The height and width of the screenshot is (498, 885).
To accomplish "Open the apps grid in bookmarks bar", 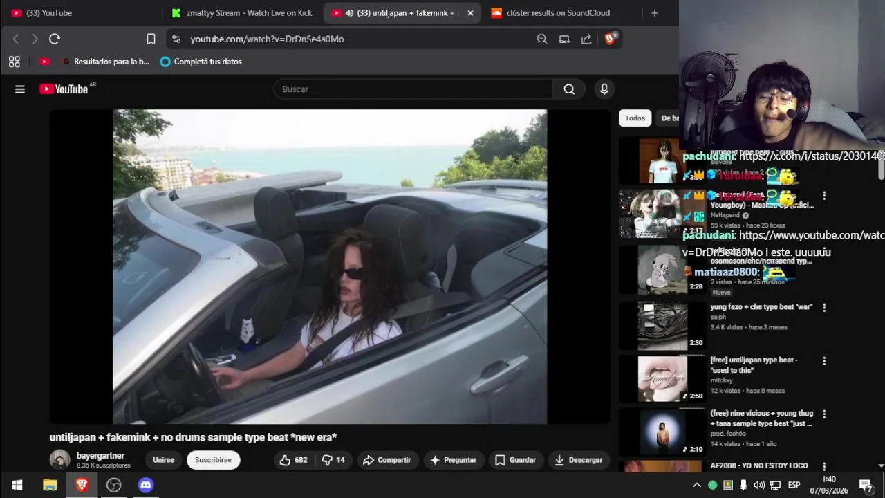I will tap(15, 62).
